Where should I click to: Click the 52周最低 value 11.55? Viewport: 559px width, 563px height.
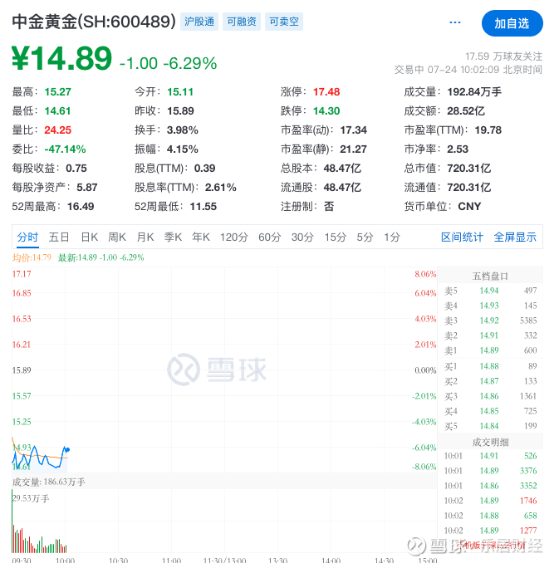[x=203, y=207]
